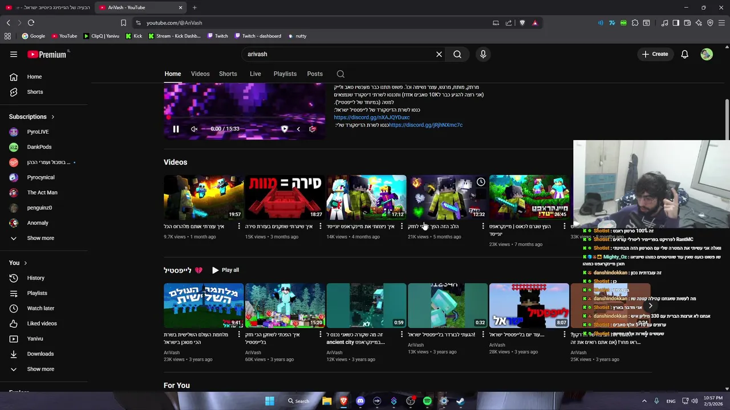
Task: Expand the Subscriptions section
Action: tap(32, 117)
